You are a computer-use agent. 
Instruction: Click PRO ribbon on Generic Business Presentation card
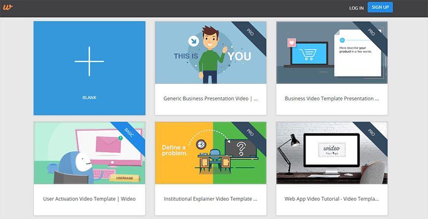point(250,33)
